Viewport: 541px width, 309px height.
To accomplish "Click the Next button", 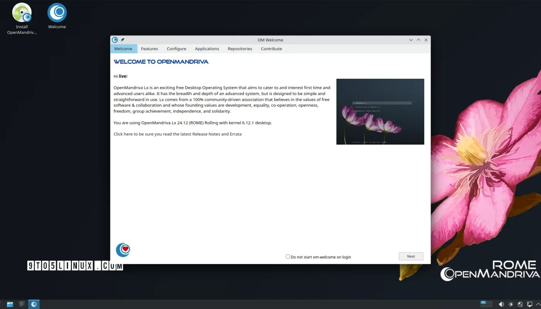I will coord(411,256).
